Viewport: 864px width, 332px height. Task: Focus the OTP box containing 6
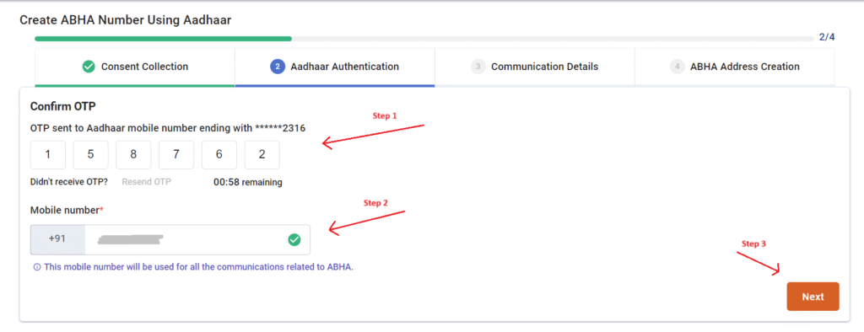219,155
